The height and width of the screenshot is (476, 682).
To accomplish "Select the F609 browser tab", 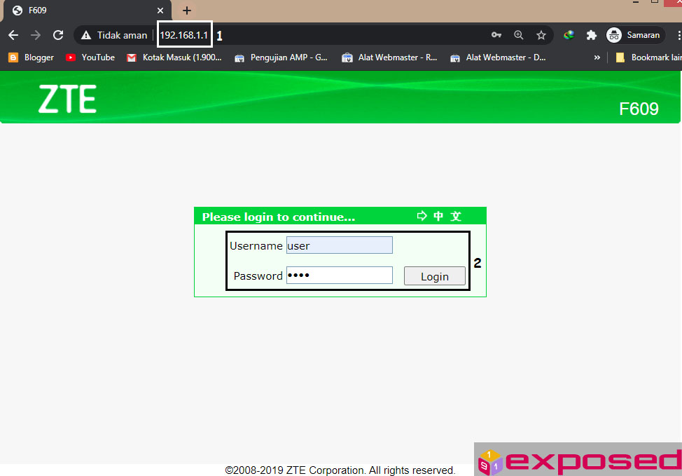I will tap(87, 11).
